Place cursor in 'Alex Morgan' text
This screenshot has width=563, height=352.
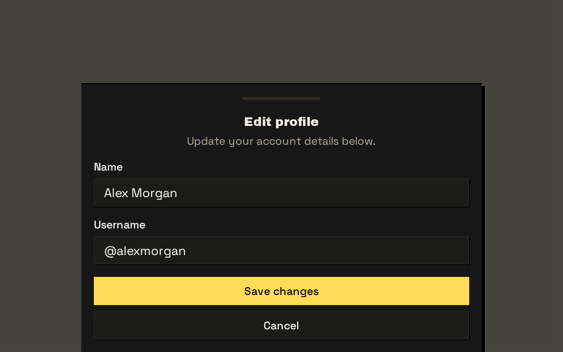click(141, 193)
